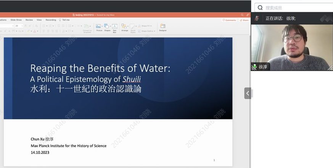
Task: Click the search magnifier in PowerPoint title bar
Action: (242, 15)
